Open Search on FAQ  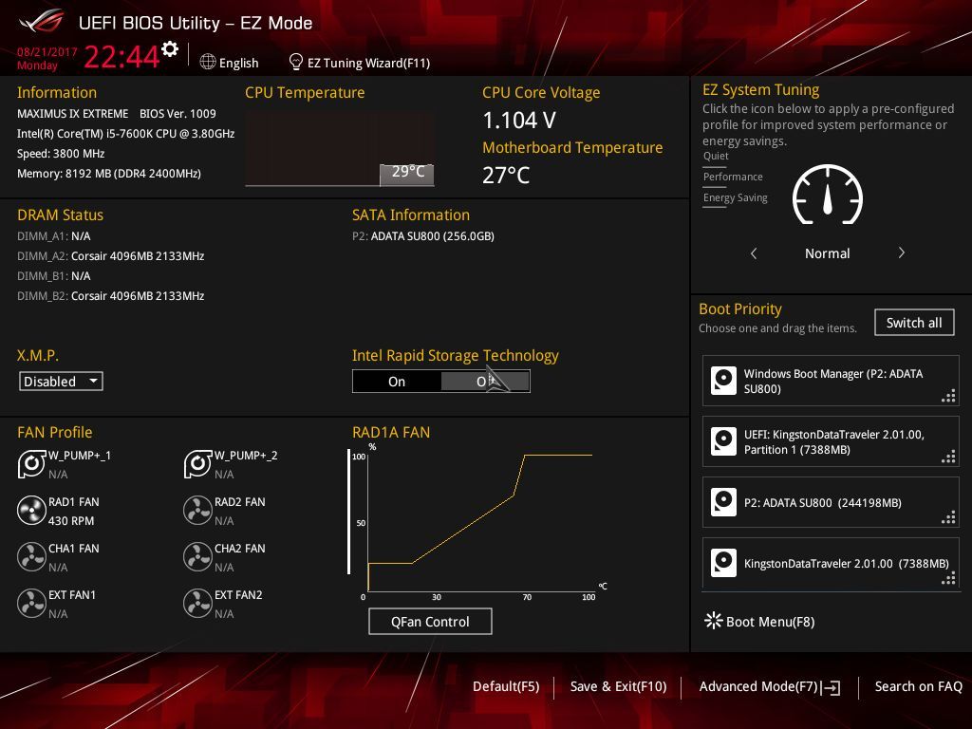[x=918, y=686]
